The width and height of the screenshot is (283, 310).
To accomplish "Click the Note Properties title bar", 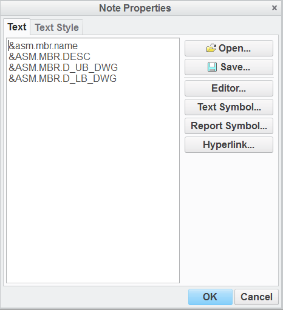I will [x=135, y=8].
